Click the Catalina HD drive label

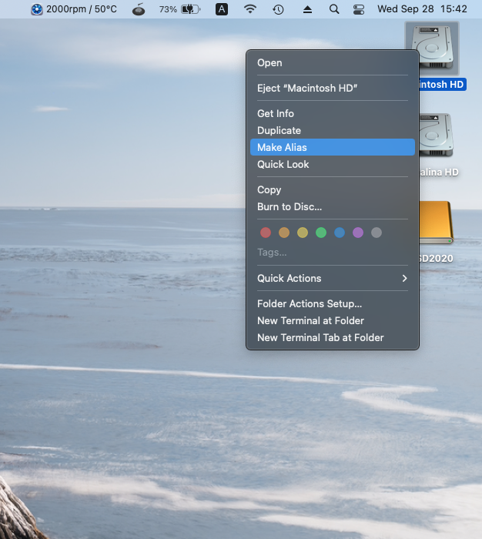(439, 172)
